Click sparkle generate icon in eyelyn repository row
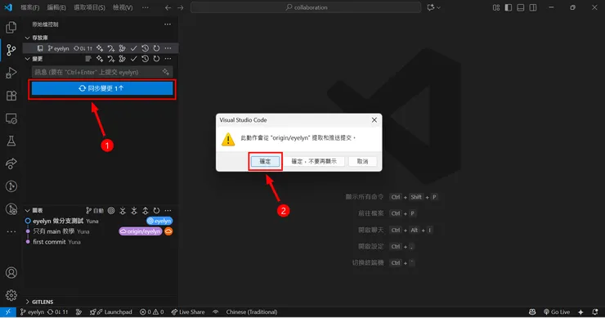The height and width of the screenshot is (318, 605). (100, 48)
